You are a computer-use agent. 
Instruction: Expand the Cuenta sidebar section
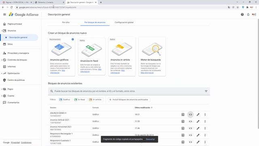tap(2, 96)
